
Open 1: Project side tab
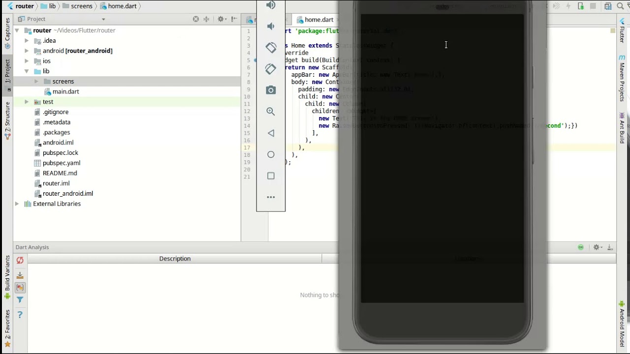(7, 75)
